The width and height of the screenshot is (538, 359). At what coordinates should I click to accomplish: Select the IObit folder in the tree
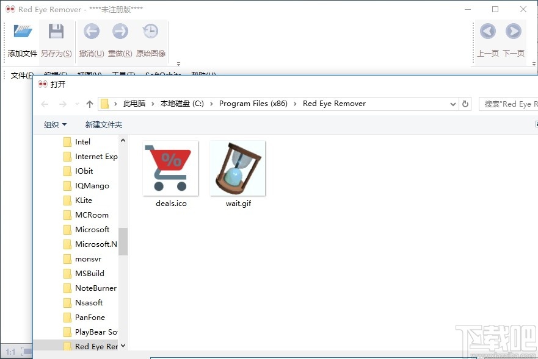[x=78, y=171]
